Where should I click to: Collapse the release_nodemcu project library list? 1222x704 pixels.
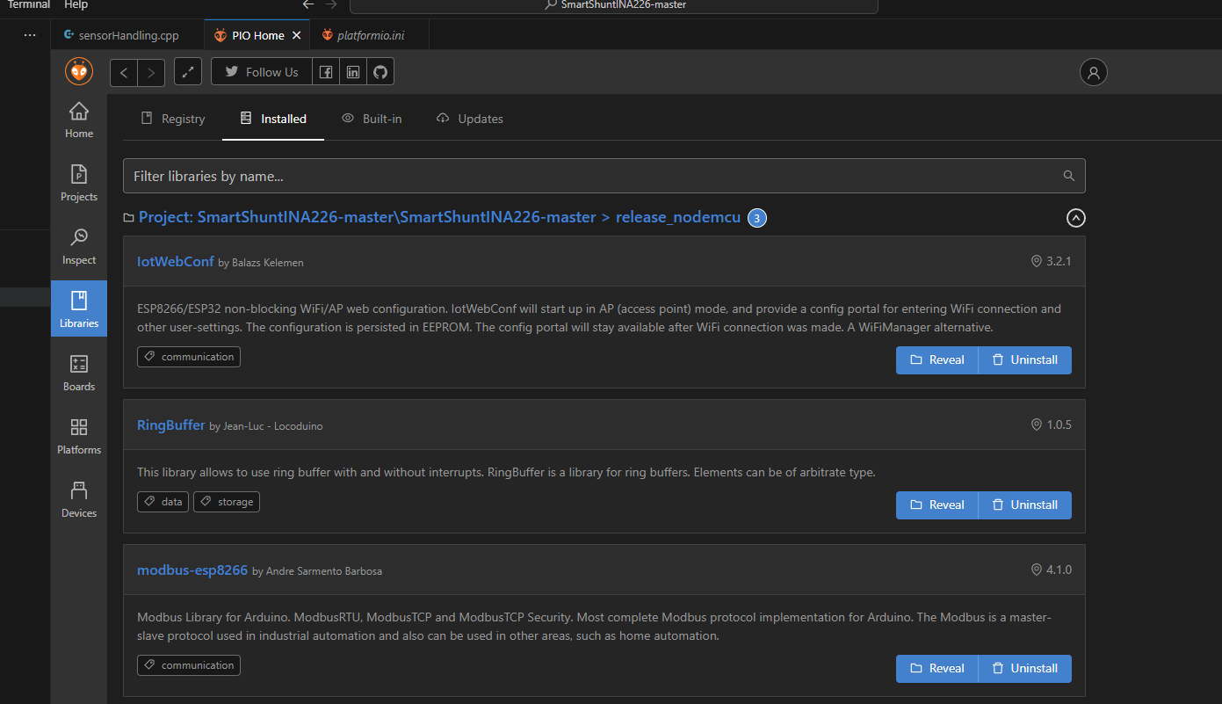pos(1075,218)
